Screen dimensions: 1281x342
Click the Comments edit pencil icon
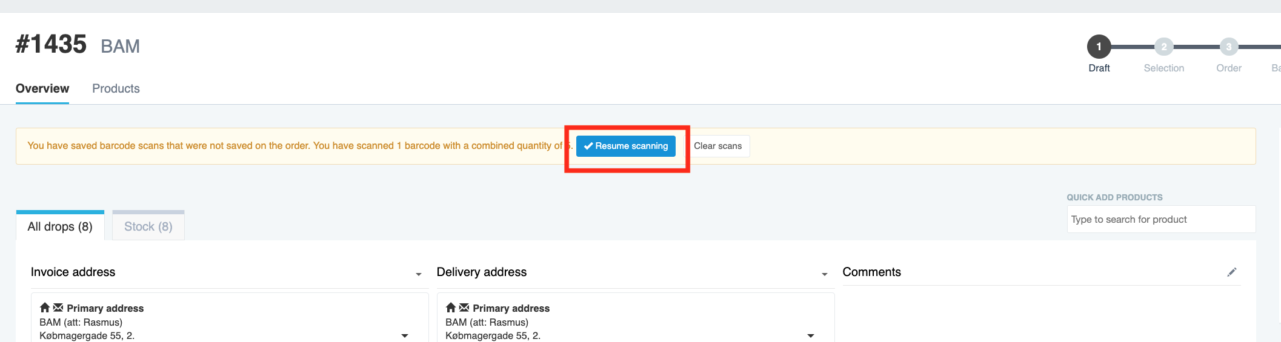point(1231,272)
